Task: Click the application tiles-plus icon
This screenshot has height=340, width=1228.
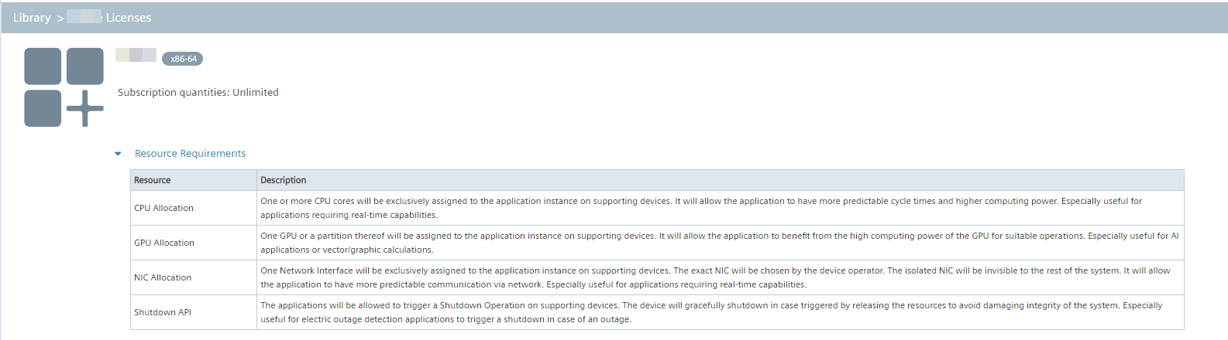Action: click(x=64, y=87)
